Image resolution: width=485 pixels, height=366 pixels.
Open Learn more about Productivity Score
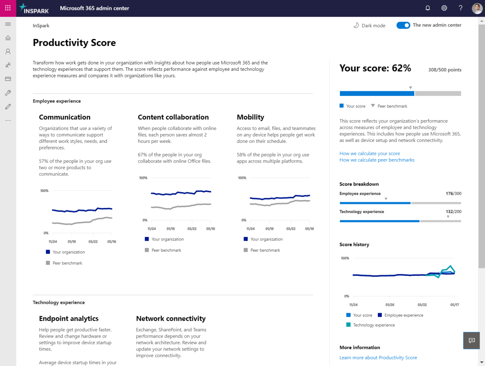[x=378, y=357]
